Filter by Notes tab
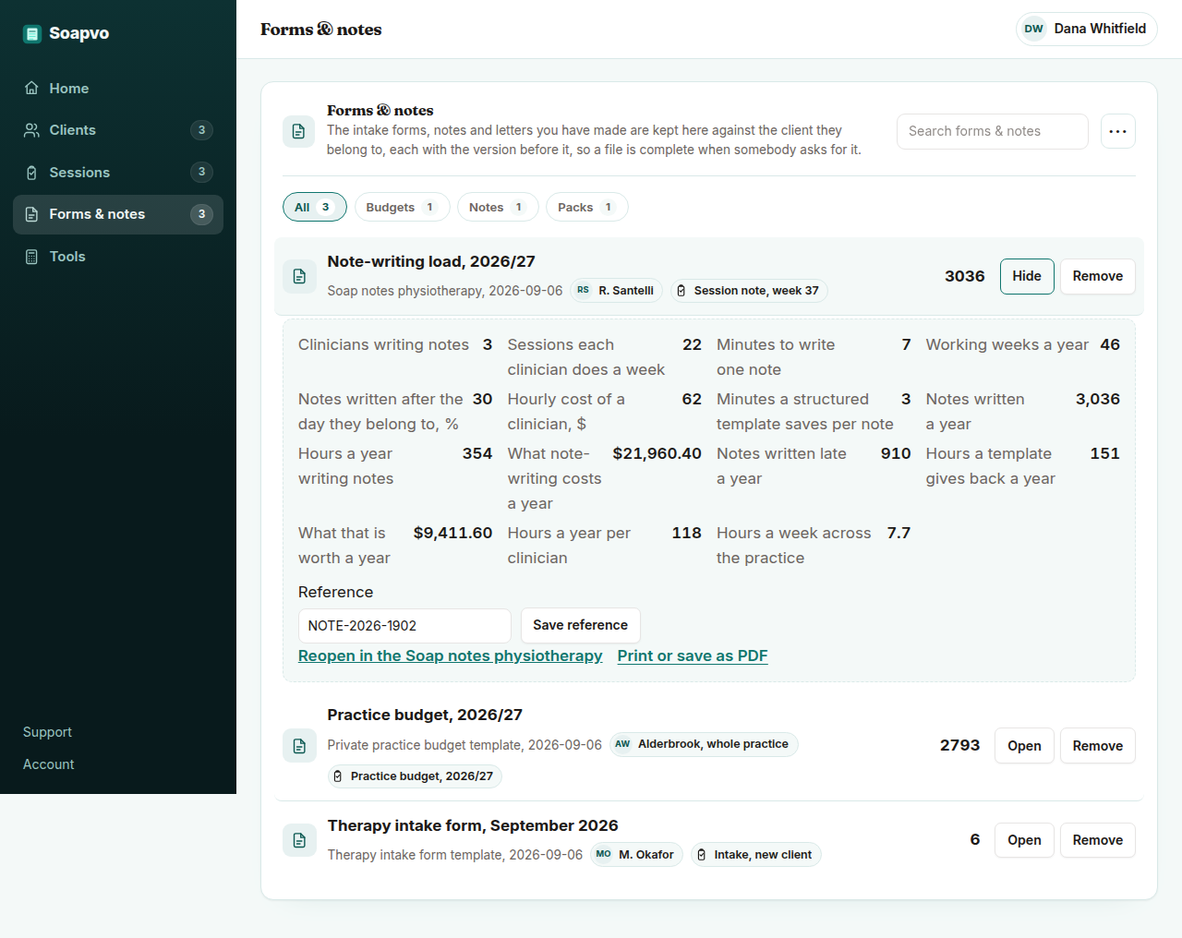This screenshot has width=1182, height=938. tap(498, 207)
